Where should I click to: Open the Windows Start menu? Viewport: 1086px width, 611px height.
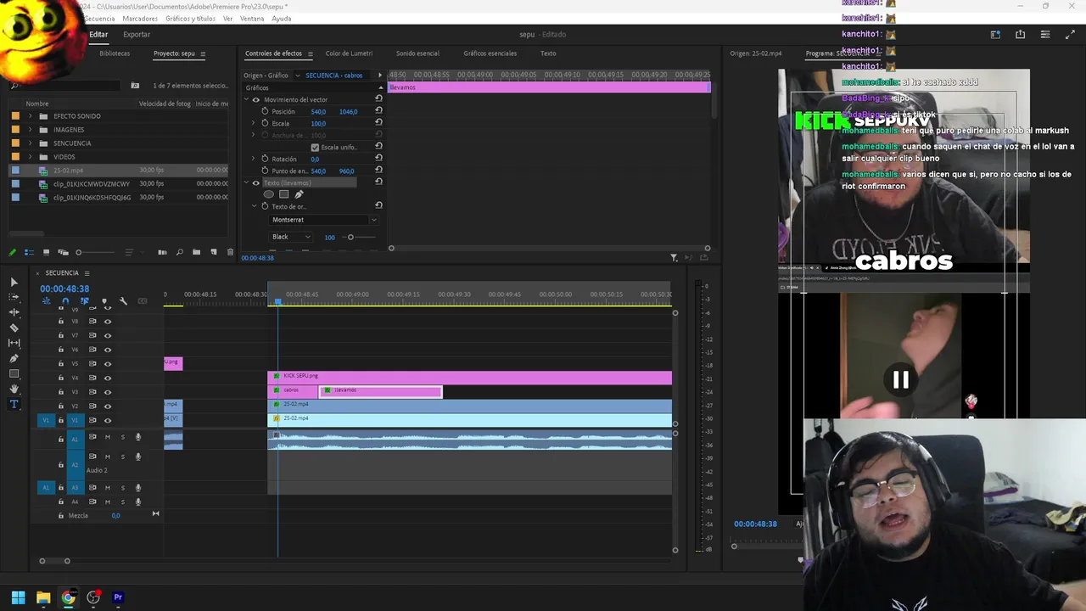(18, 597)
